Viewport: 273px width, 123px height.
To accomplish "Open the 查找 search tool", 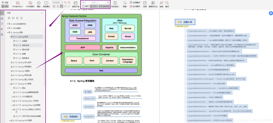I will [x=167, y=5].
